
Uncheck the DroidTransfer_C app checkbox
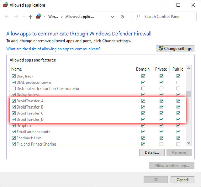[14, 113]
